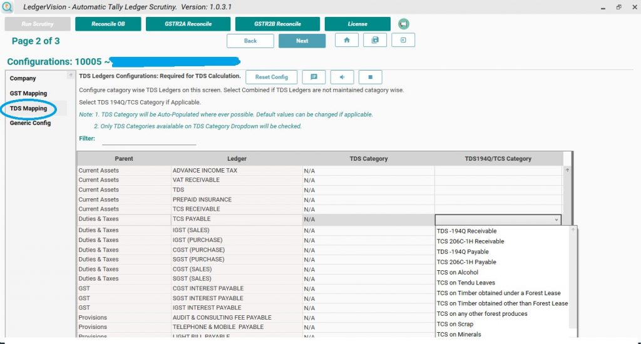Click the Next button
641x344 pixels.
pyautogui.click(x=302, y=41)
